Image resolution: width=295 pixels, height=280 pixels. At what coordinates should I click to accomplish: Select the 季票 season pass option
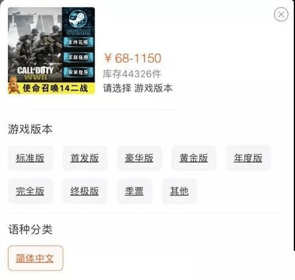134,191
